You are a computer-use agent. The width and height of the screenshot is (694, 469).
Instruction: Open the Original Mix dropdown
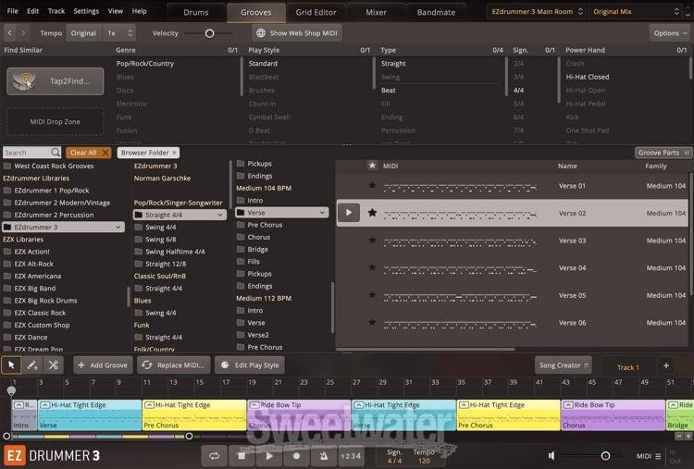click(x=636, y=11)
